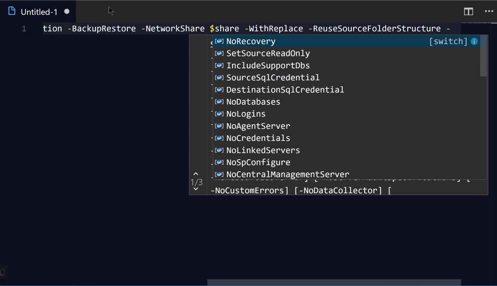Image resolution: width=497 pixels, height=286 pixels.
Task: Click the split editor layout icon
Action: click(x=468, y=12)
